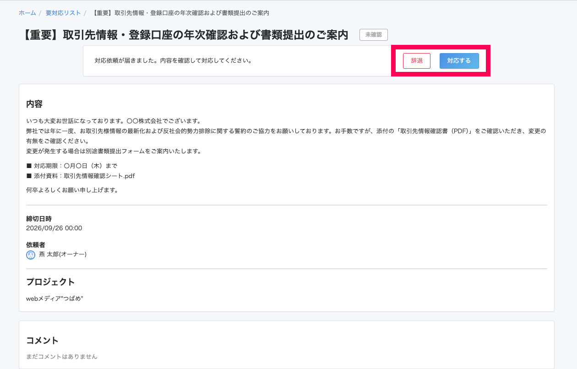Click the 依頼者 label
The height and width of the screenshot is (369, 577).
(36, 245)
